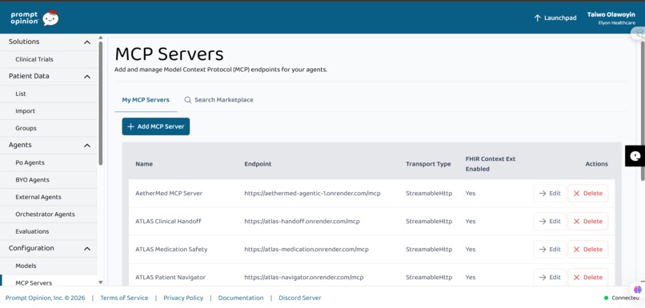Viewport: 645px width, 308px height.
Task: Click the atlas-medication endpoint URL
Action: [x=306, y=249]
